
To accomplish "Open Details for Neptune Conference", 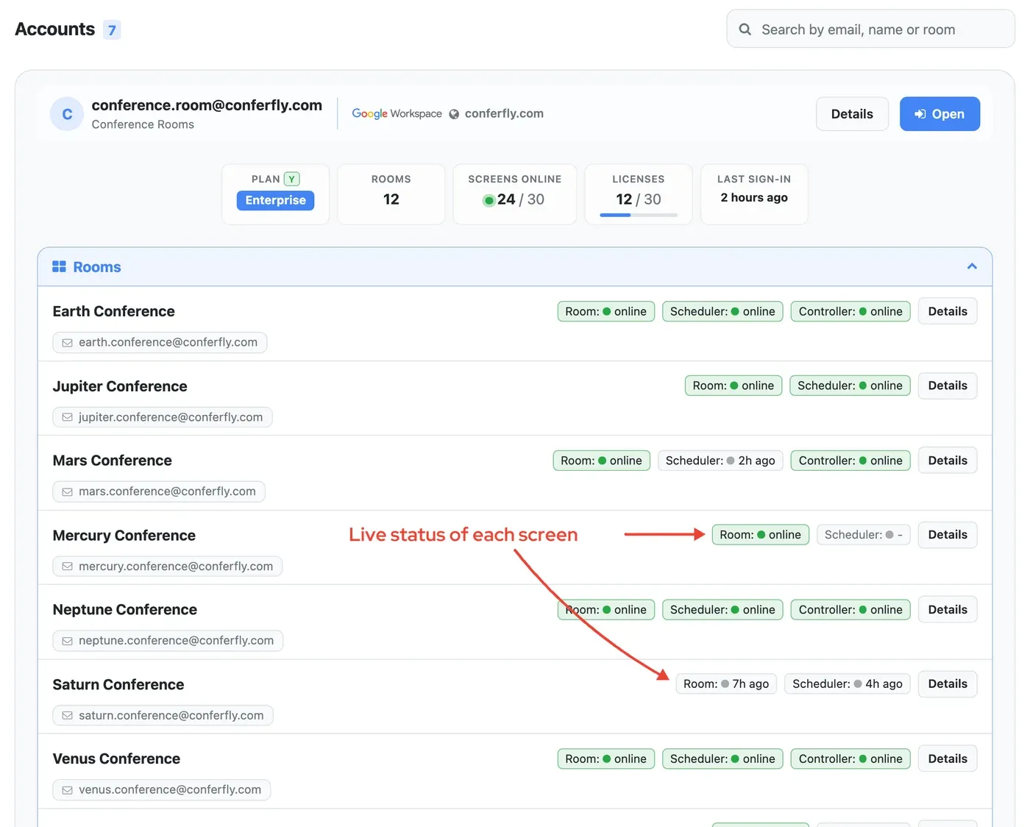I will (x=948, y=610).
